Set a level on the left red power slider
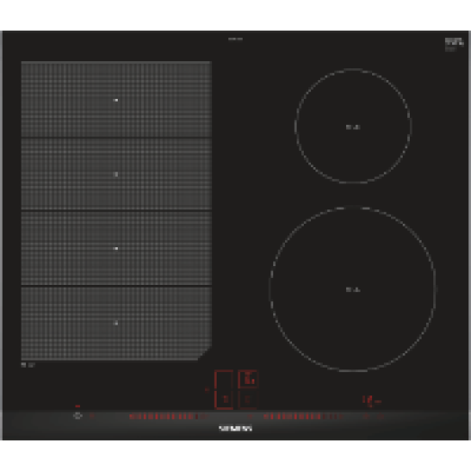Image resolution: width=471 pixels, height=471 pixels. click(x=164, y=416)
